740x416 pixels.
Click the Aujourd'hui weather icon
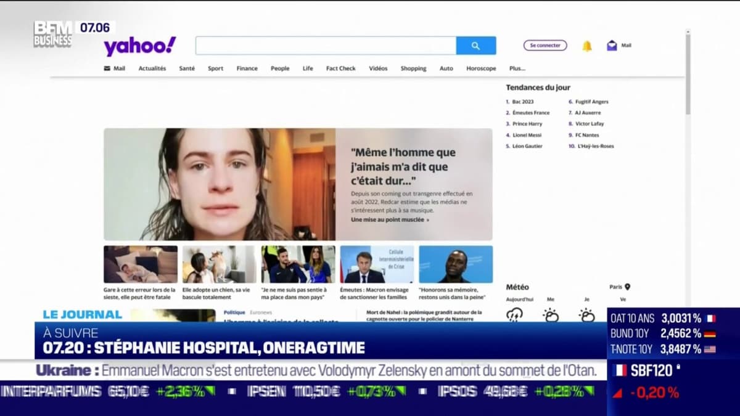pyautogui.click(x=514, y=314)
